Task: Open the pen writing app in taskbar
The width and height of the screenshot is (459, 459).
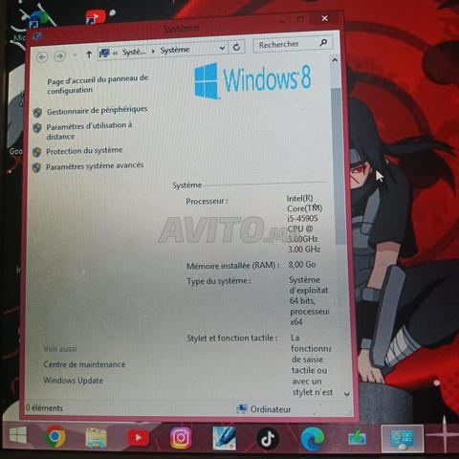Action: coord(224,438)
